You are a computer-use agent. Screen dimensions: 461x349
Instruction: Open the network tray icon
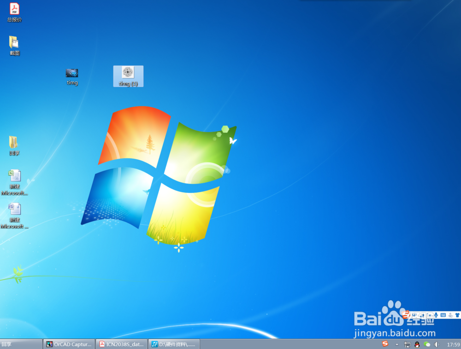pos(407,344)
